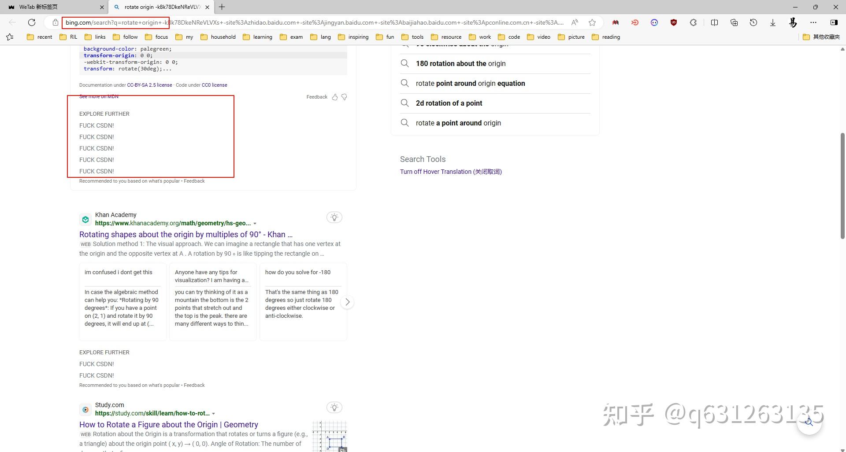Click the red M extension icon
The image size is (846, 452).
click(x=616, y=22)
